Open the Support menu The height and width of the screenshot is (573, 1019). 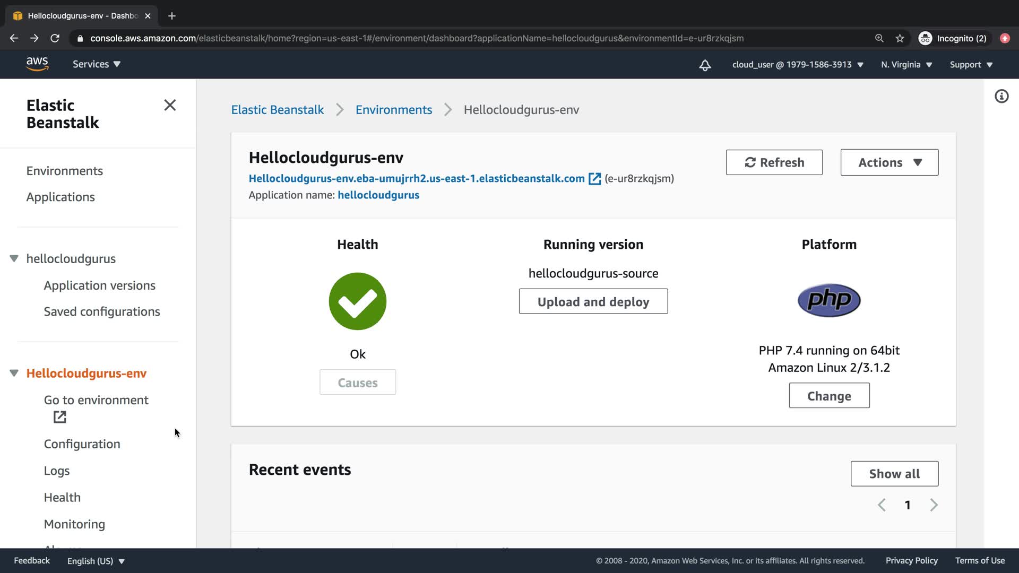pyautogui.click(x=971, y=65)
